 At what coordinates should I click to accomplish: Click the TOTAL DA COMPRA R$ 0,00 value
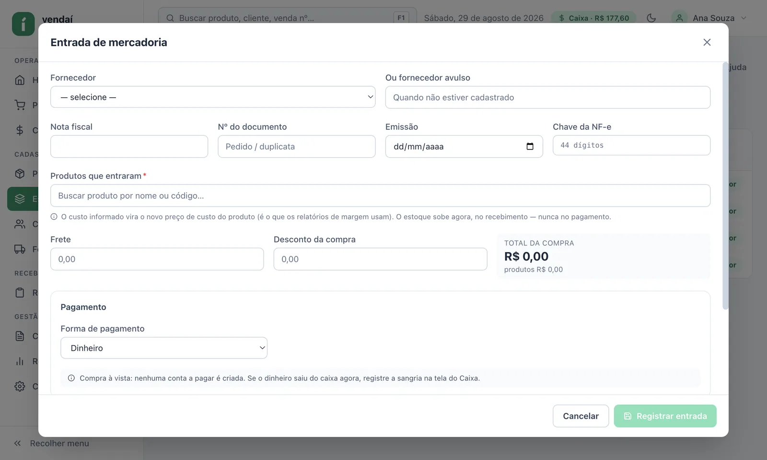click(x=526, y=256)
